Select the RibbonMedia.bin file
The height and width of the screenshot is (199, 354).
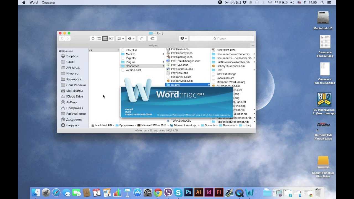(x=182, y=81)
